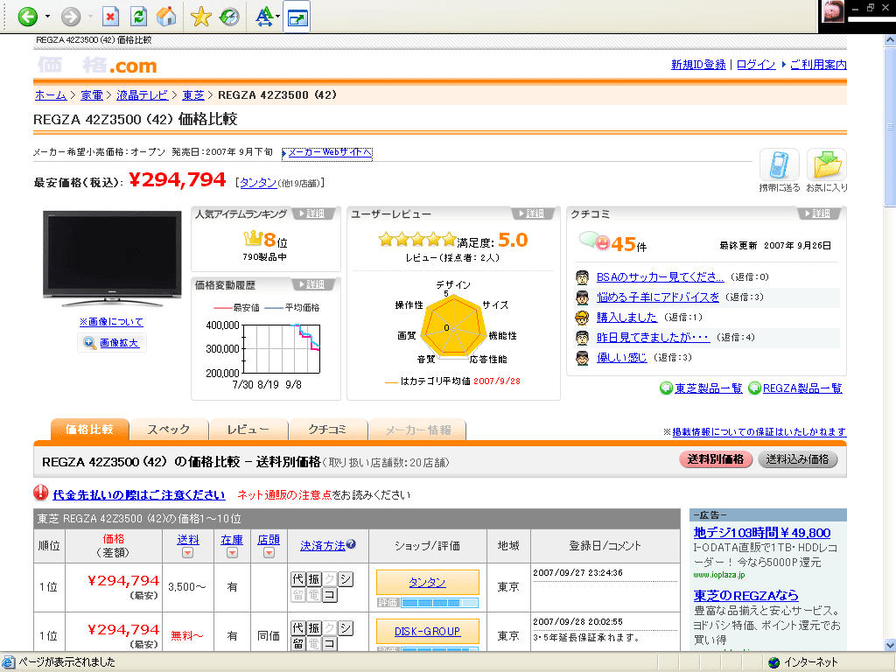Open 新規ID登録 registration link
Image resolution: width=896 pixels, height=672 pixels.
tap(698, 65)
